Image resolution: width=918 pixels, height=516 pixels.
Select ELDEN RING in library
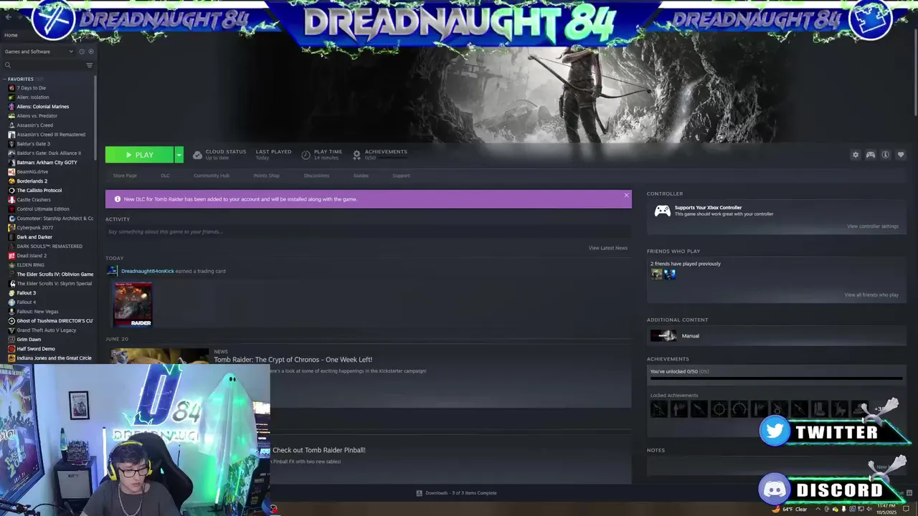coord(30,265)
